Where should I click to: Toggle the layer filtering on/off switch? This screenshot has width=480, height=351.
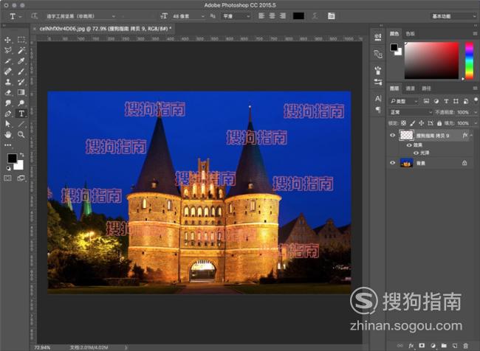point(476,100)
